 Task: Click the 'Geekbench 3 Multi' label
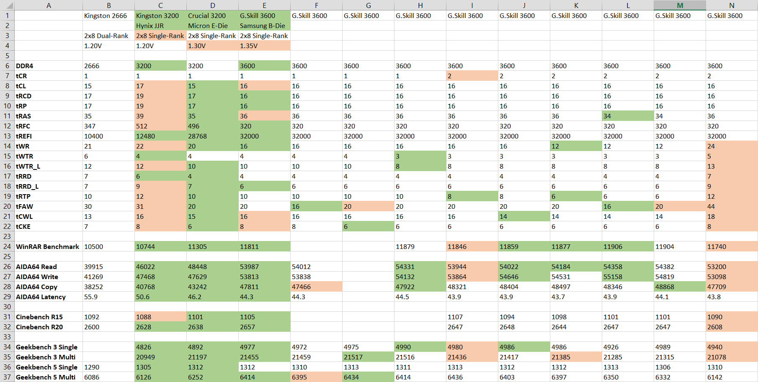[49, 357]
